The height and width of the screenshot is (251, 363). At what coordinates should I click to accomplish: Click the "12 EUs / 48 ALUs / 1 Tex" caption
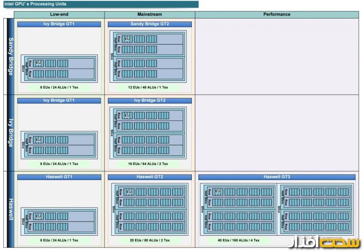click(x=148, y=87)
